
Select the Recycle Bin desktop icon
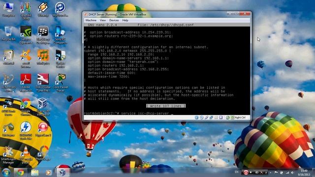pyautogui.click(x=8, y=33)
